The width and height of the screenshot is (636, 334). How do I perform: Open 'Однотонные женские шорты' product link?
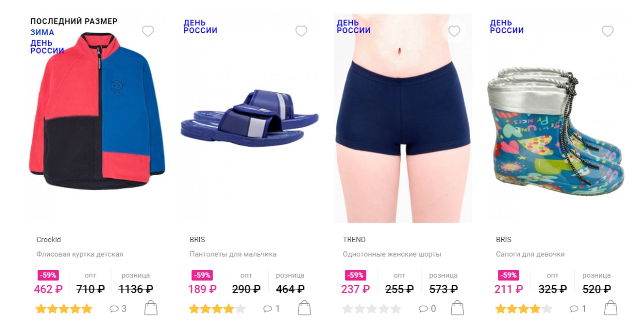click(x=392, y=254)
